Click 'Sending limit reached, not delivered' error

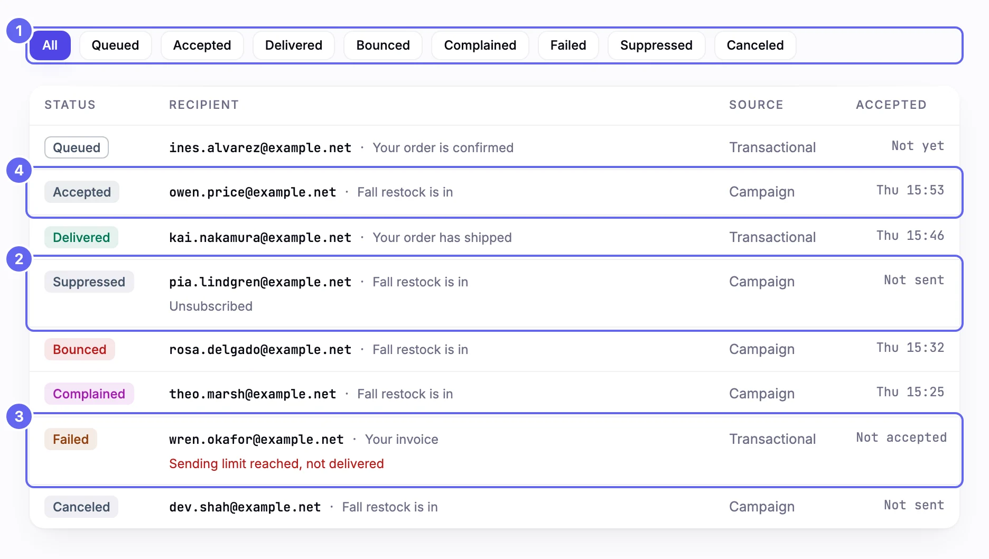(276, 463)
